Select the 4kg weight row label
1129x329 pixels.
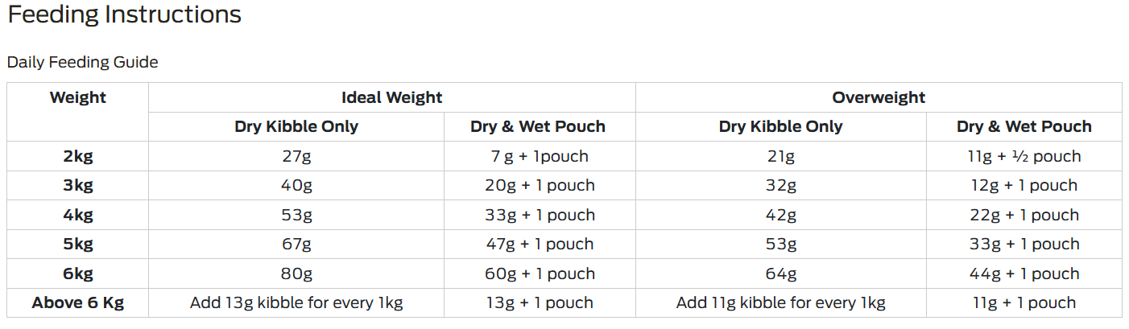78,216
